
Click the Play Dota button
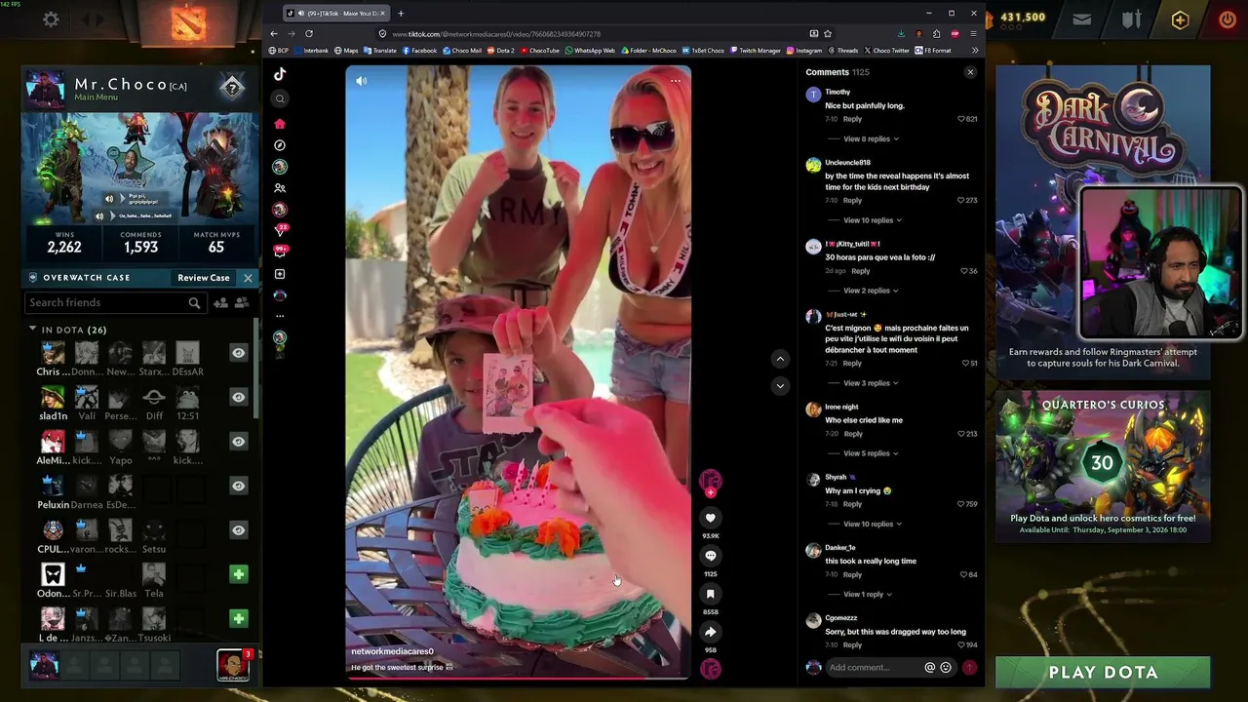coord(1103,672)
